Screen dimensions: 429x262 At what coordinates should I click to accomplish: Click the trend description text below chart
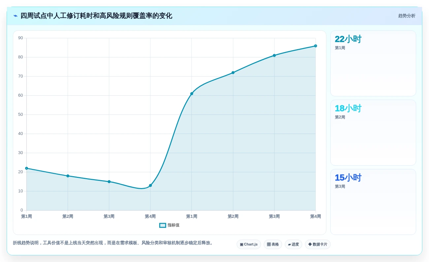pyautogui.click(x=114, y=243)
